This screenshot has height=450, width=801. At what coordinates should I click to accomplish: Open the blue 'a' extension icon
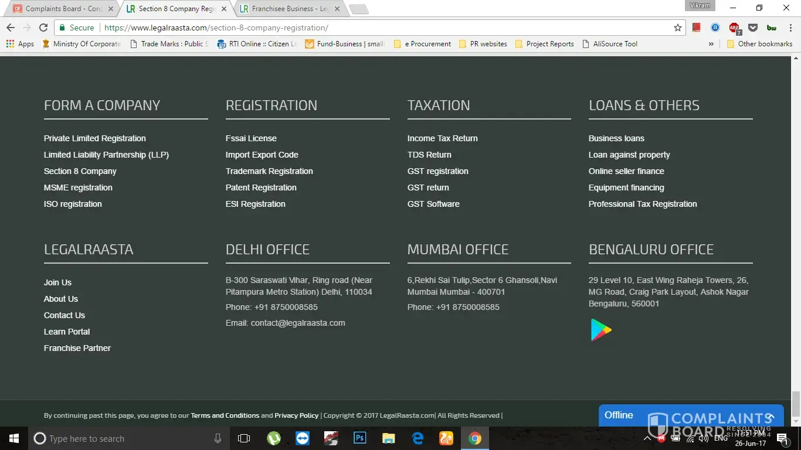click(x=715, y=28)
